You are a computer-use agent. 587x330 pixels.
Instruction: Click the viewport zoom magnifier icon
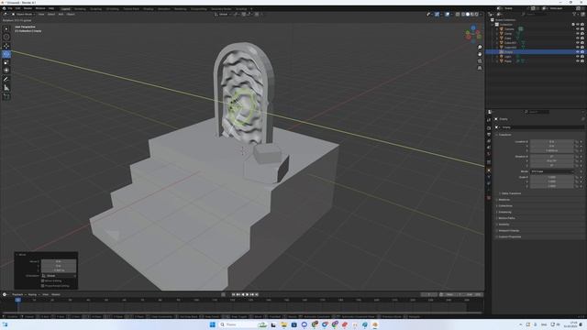(480, 48)
